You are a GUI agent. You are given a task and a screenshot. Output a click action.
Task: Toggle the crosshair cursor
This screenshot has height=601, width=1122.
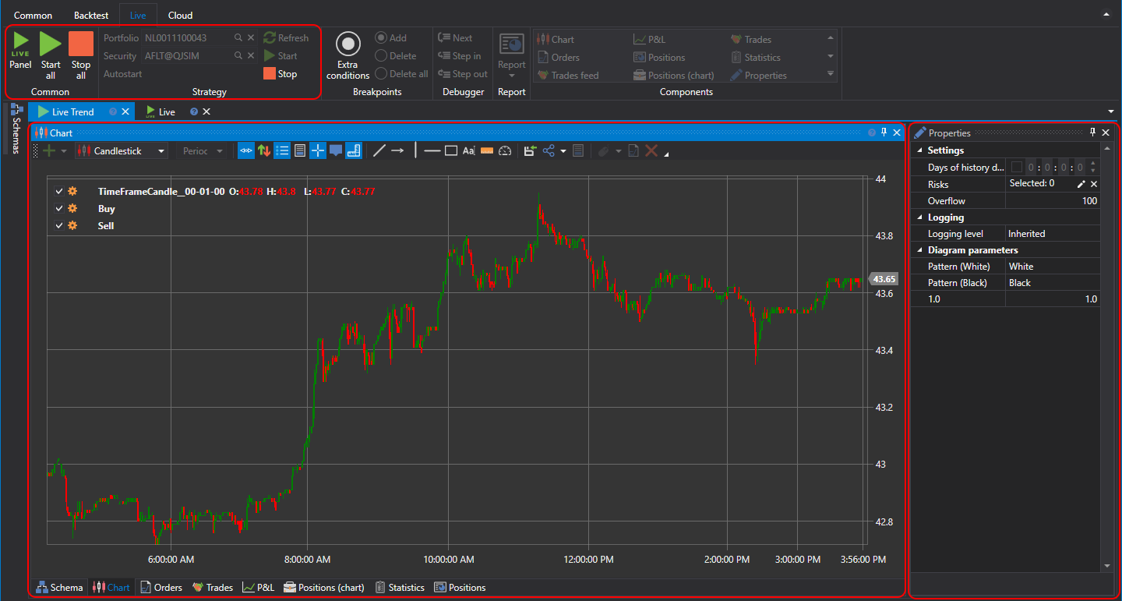tap(318, 151)
